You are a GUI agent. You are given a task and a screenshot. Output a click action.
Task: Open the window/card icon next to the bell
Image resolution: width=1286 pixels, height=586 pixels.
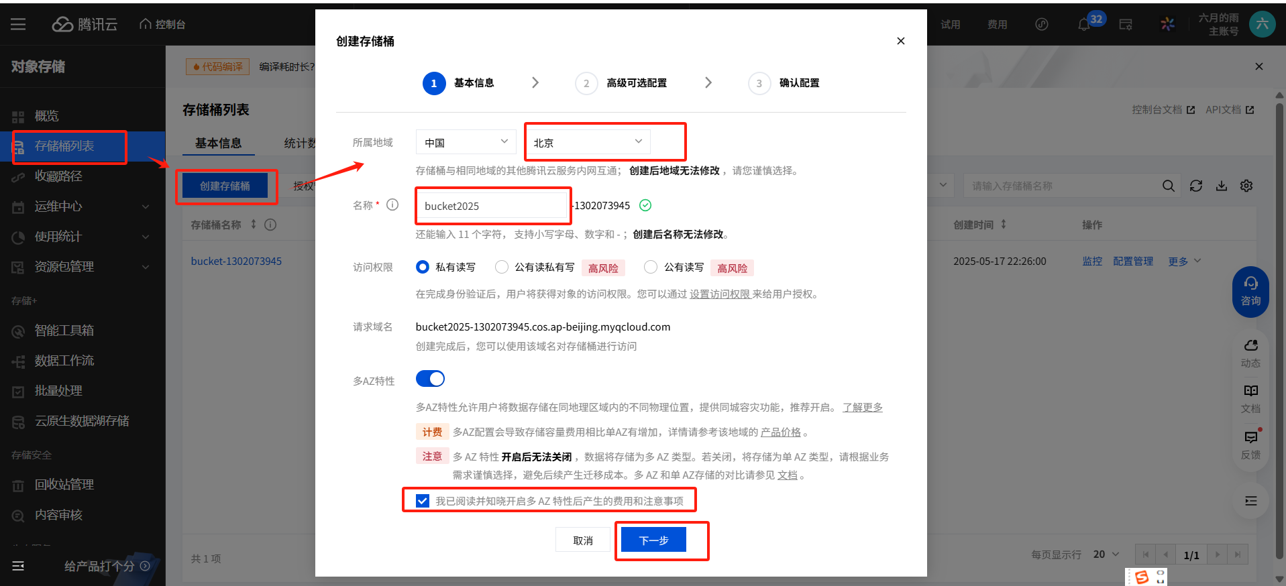[x=1126, y=25]
